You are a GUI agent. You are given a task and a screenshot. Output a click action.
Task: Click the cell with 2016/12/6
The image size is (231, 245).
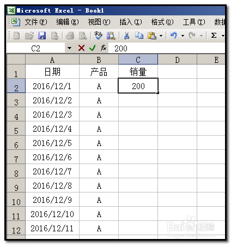pos(52,157)
